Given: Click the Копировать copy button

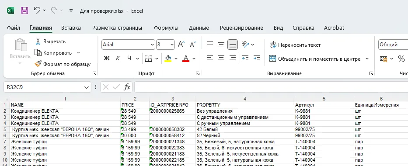Looking at the screenshot, I should (x=53, y=53).
